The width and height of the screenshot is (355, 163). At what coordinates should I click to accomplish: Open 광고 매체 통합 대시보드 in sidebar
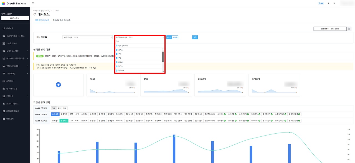click(15, 36)
